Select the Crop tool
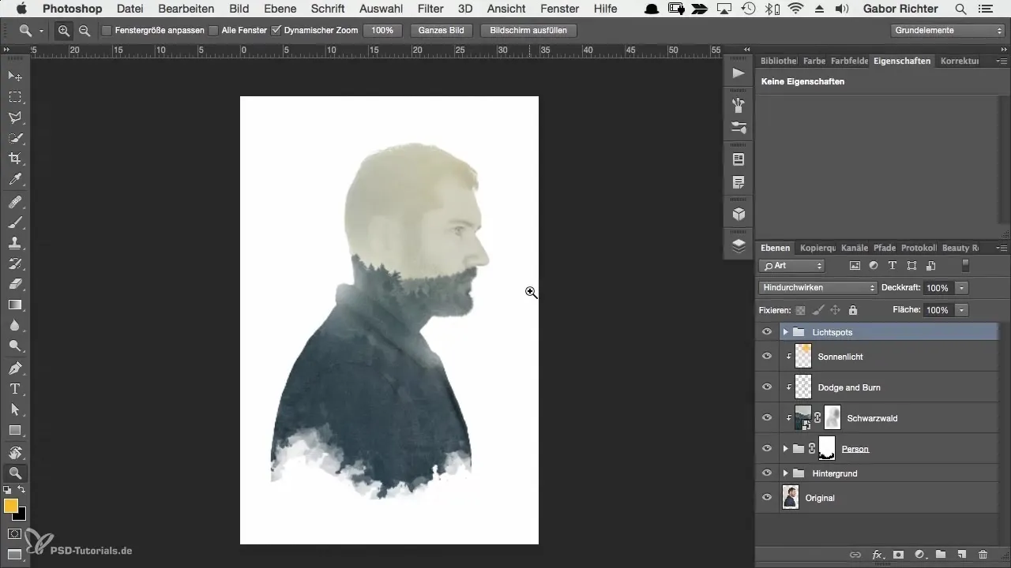 (15, 159)
